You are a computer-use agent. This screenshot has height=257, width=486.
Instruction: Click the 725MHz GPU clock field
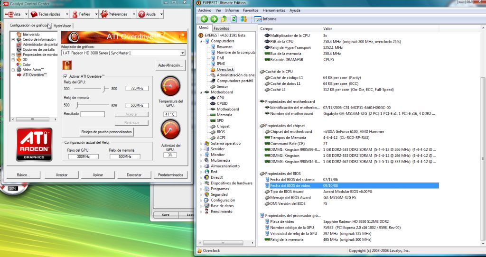coord(137,89)
